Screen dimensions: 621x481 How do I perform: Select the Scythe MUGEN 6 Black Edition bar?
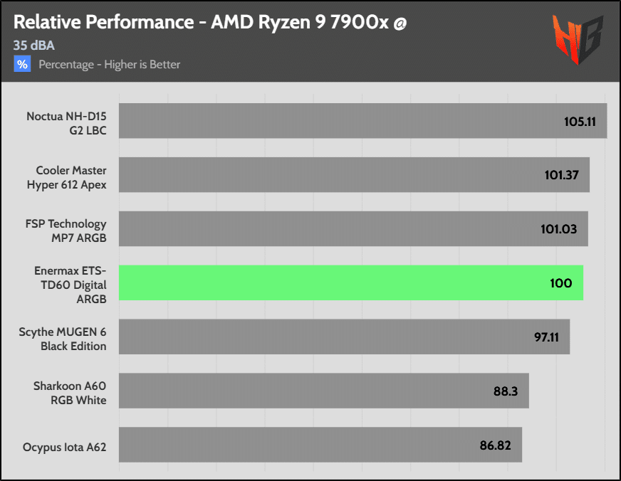344,337
